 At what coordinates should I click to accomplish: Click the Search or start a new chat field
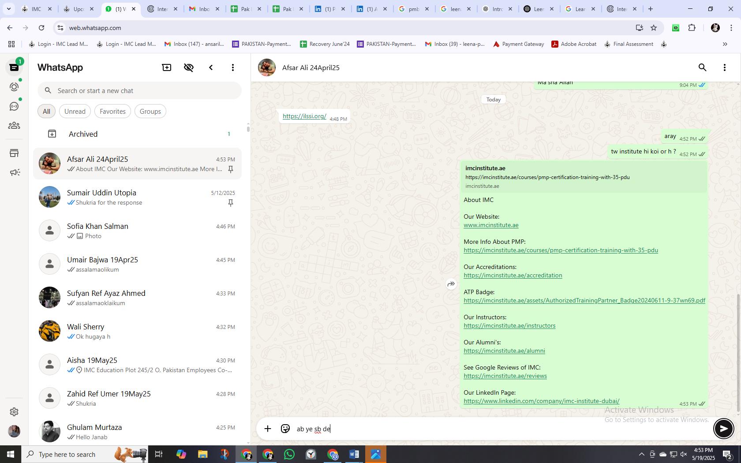pyautogui.click(x=139, y=90)
